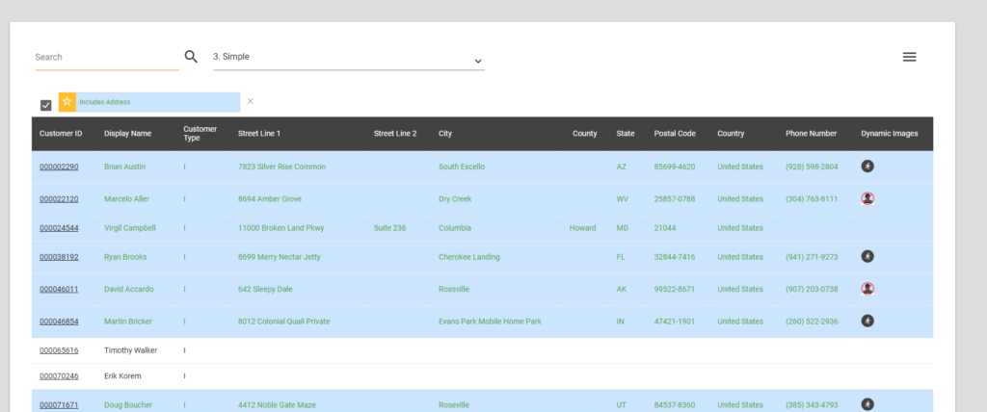Screen dimensions: 987x412
Task: Sort by the Customer Type column header
Action: coord(200,134)
